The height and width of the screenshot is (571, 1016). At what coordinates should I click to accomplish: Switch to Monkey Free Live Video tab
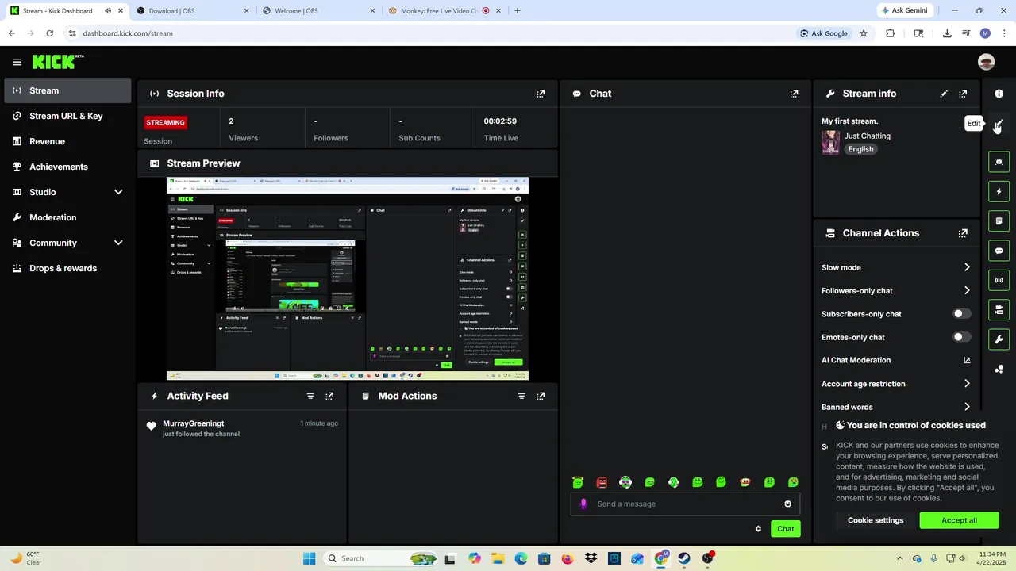pos(444,11)
